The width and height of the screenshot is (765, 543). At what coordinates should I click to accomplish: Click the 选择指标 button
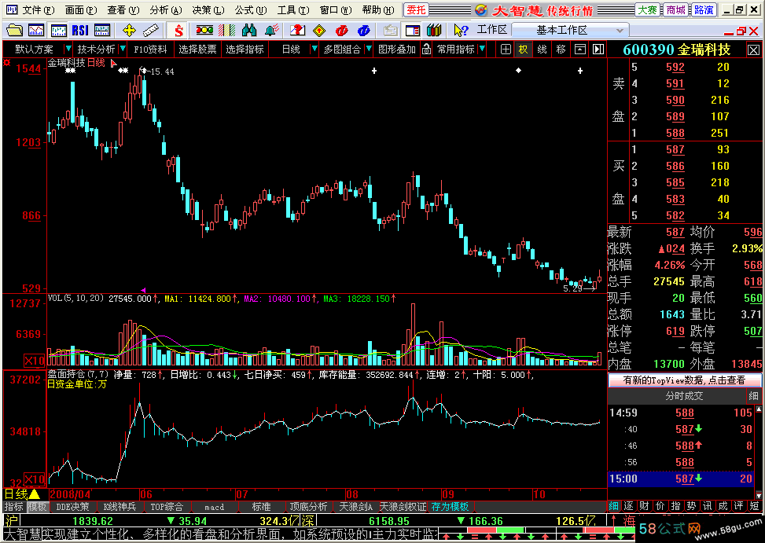click(245, 50)
